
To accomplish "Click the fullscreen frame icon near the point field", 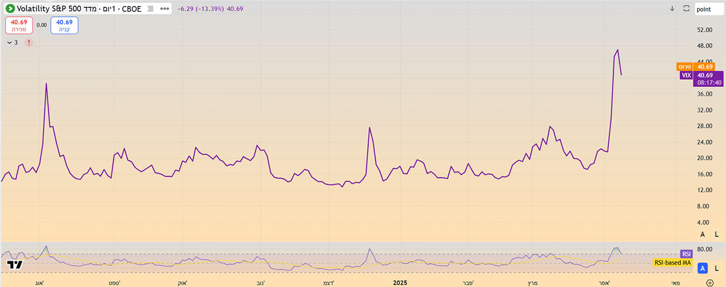I will [x=686, y=9].
